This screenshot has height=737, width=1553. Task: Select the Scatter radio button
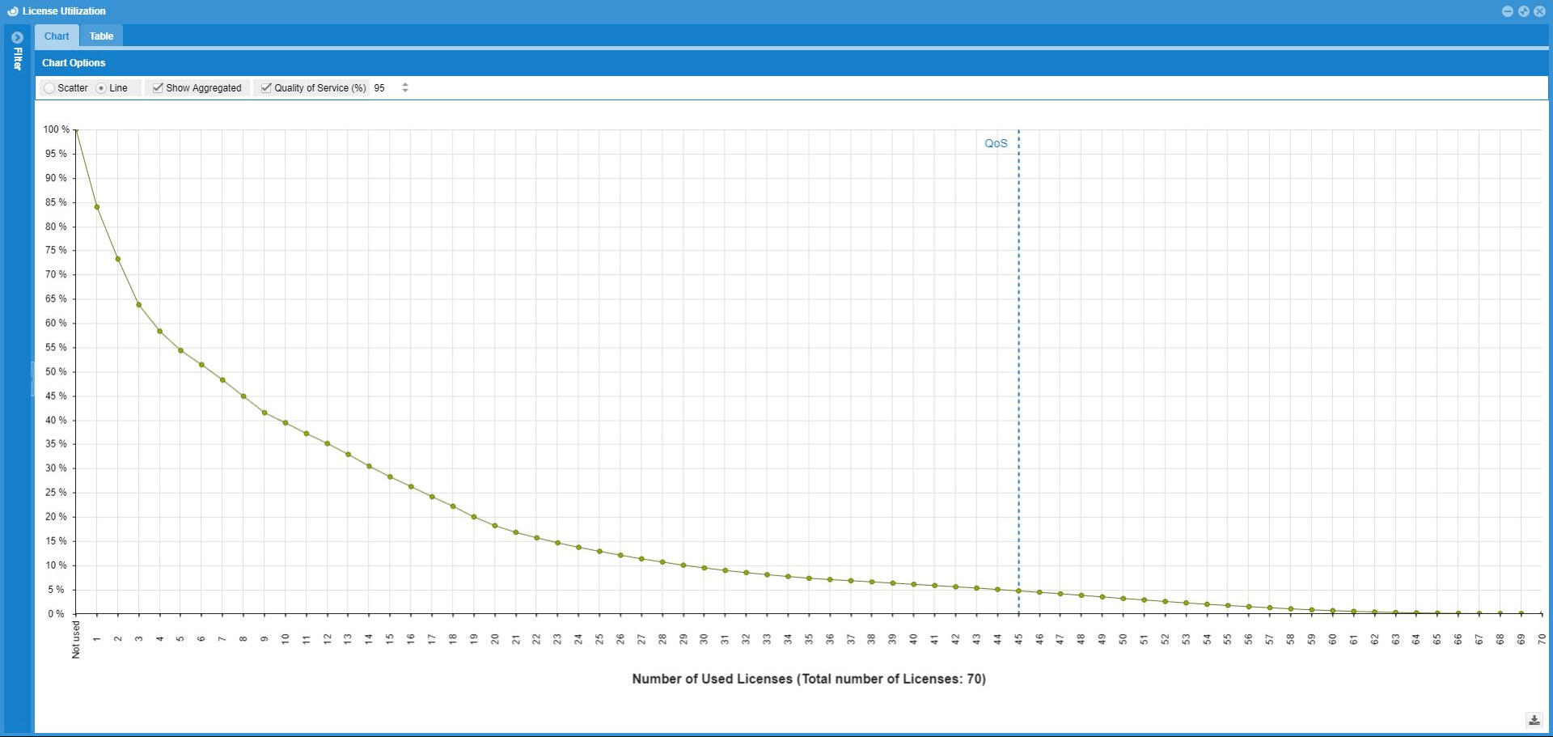pos(50,88)
